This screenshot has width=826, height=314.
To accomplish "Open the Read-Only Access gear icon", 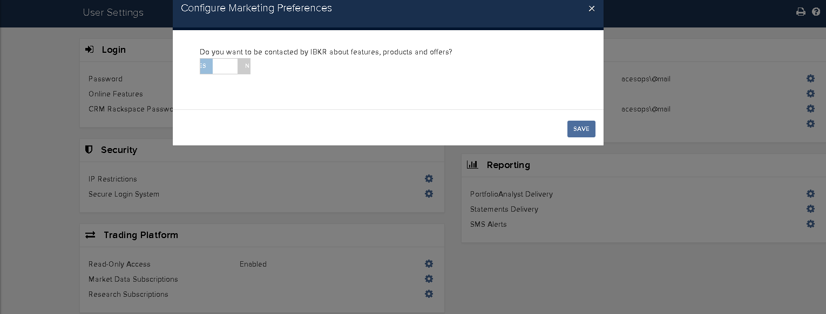I will 429,264.
